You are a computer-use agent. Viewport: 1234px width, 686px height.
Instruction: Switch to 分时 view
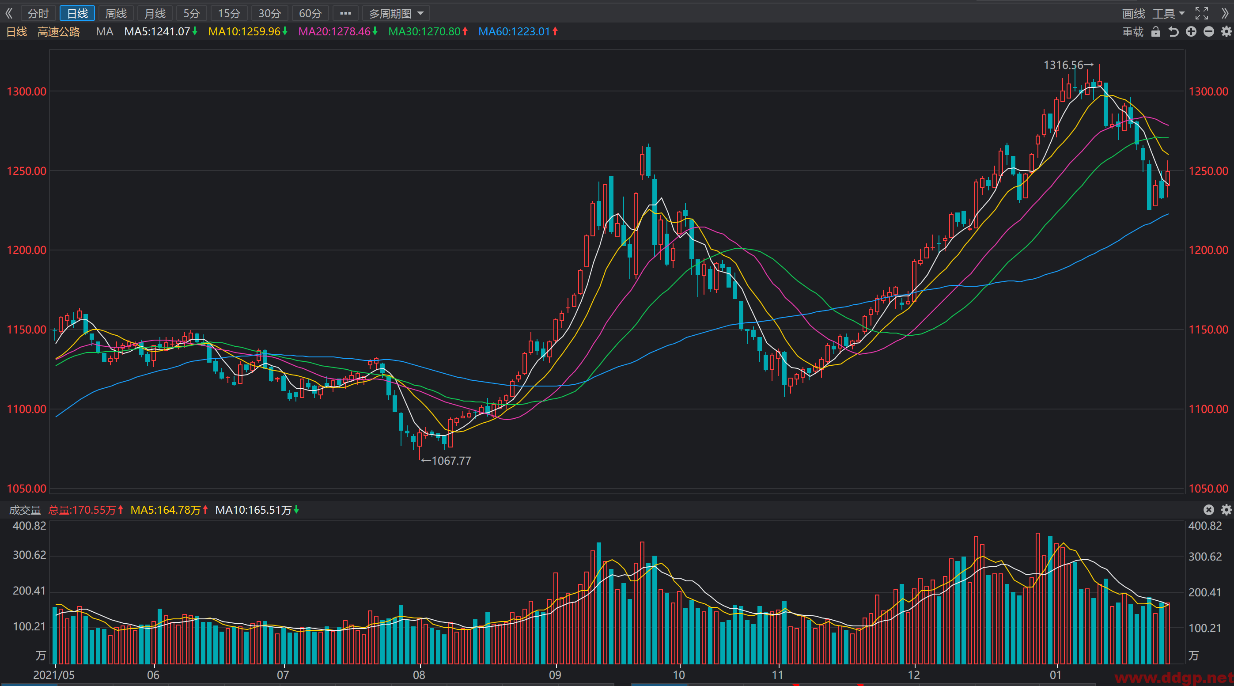pyautogui.click(x=38, y=13)
